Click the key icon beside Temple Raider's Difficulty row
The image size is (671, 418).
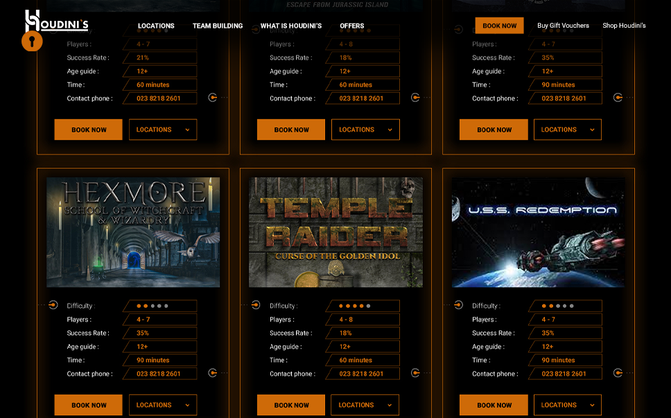pyautogui.click(x=256, y=305)
